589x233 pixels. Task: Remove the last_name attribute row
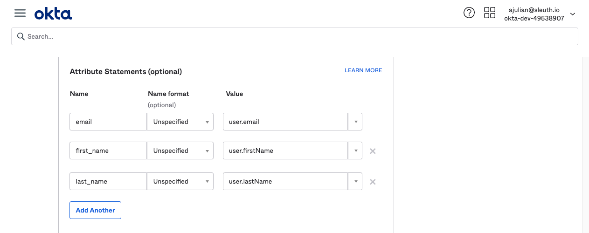click(373, 182)
